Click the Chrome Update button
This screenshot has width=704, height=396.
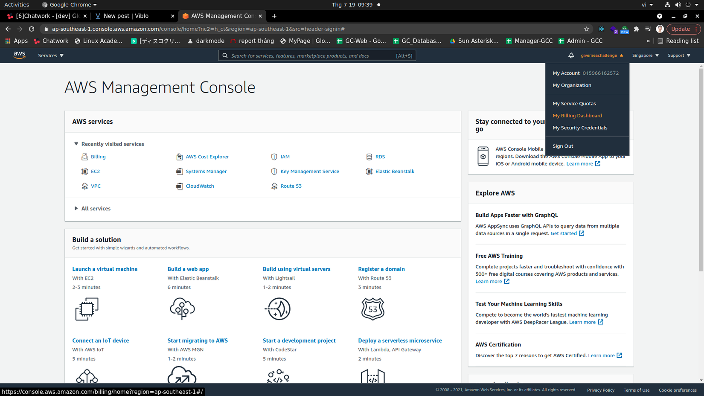pyautogui.click(x=684, y=29)
